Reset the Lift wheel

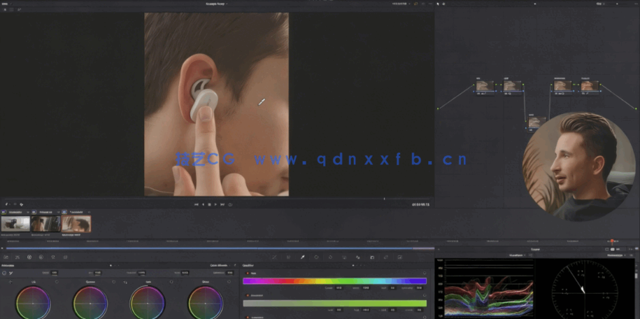57,282
